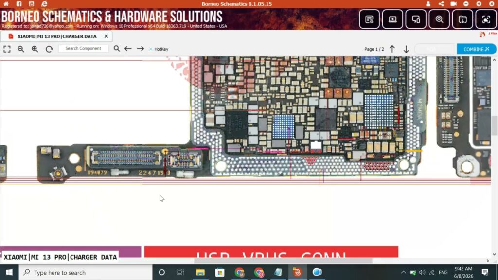The image size is (498, 280).
Task: Click the Windows taskbar search box
Action: 86,272
